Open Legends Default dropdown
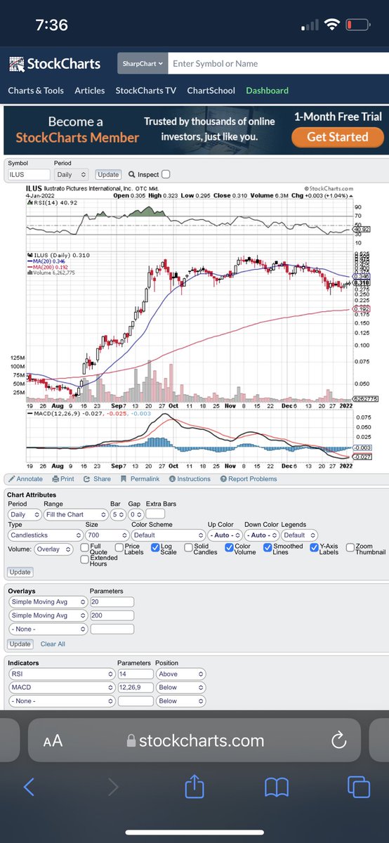 click(298, 535)
